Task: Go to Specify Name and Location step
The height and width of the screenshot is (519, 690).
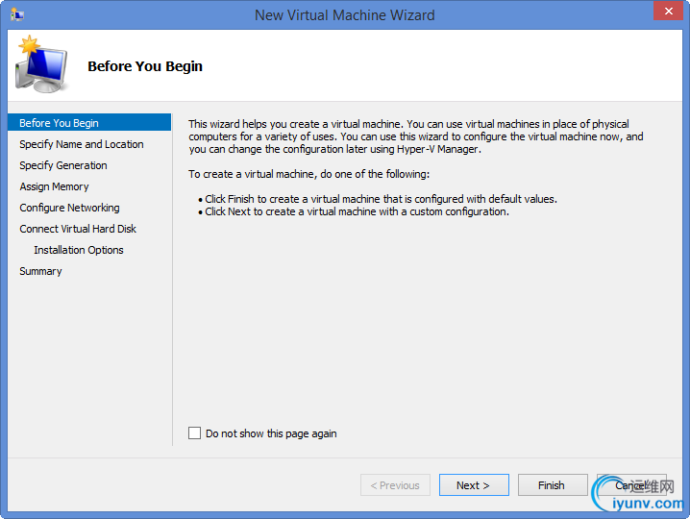Action: pos(82,144)
